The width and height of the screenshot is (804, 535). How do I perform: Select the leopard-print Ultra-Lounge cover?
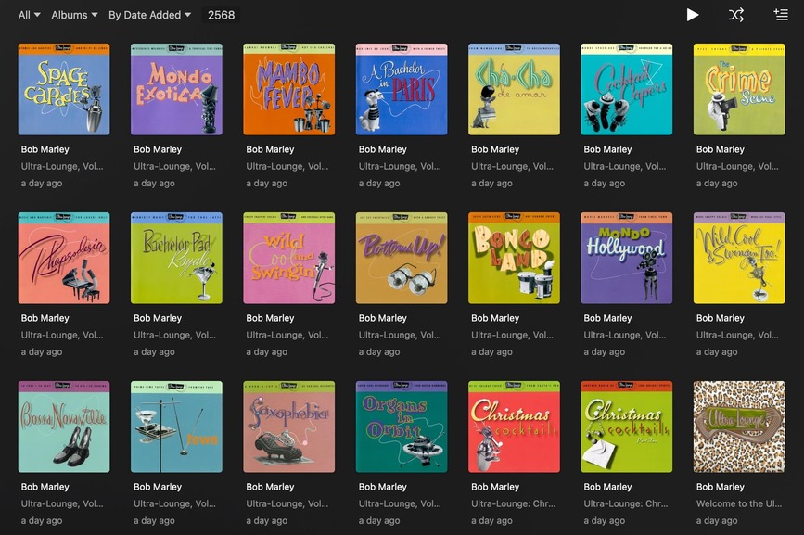[x=739, y=427]
